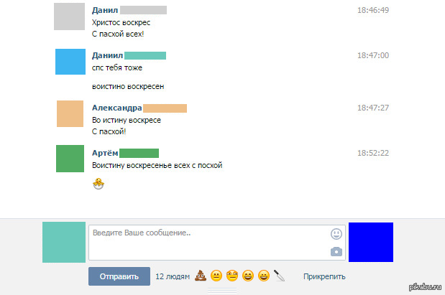Insert the laughing face emoji
Viewport: 445px width, 295px height.
point(248,276)
